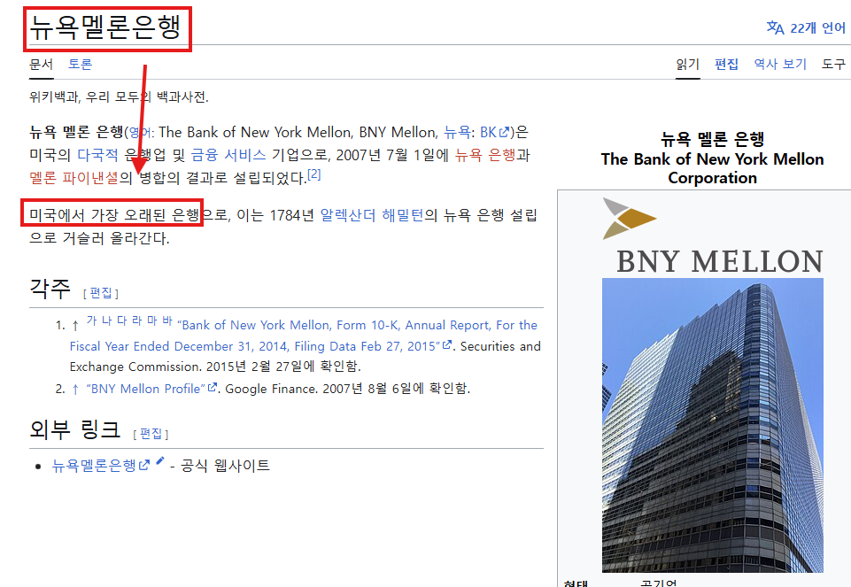Switch to the 문서 tab
Viewport: 851px width, 587px height.
(42, 64)
